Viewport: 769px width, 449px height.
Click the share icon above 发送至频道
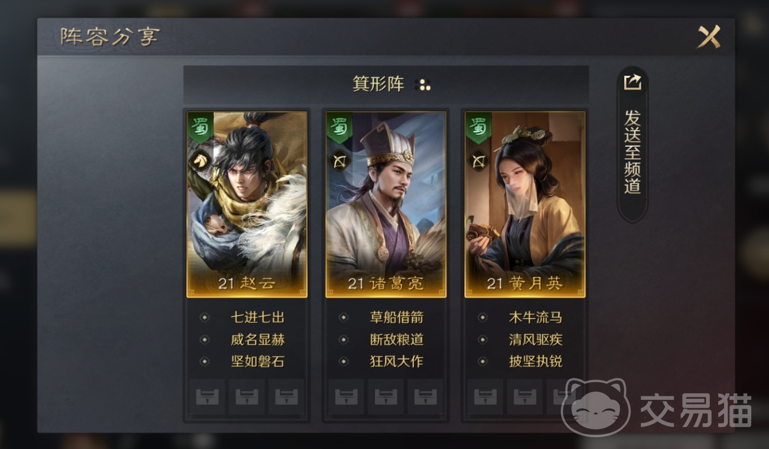tap(632, 82)
